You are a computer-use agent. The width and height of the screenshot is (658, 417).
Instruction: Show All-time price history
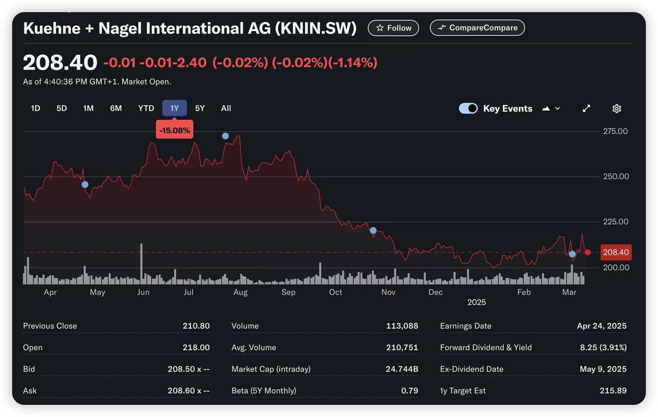click(x=226, y=108)
